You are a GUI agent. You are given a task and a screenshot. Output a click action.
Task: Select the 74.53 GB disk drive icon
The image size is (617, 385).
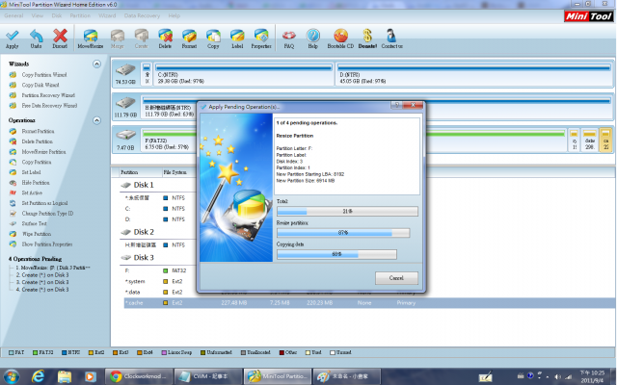(x=125, y=70)
